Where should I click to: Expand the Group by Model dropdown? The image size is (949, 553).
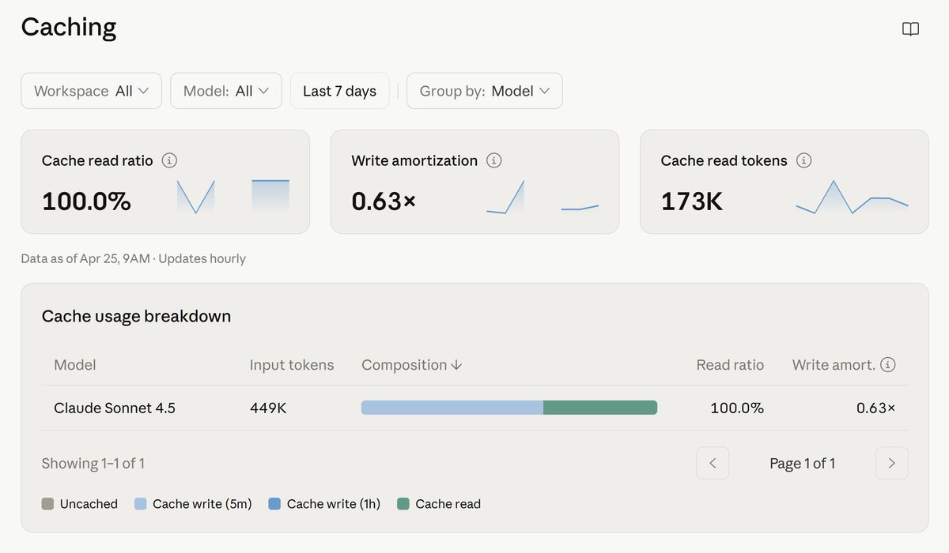click(484, 91)
